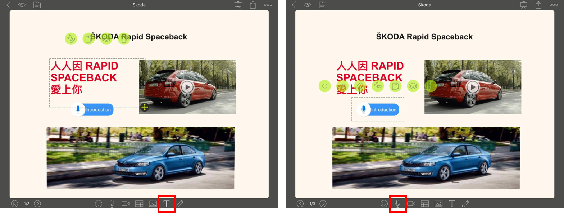Delete selection with trash icon in left screenshot

124,38
